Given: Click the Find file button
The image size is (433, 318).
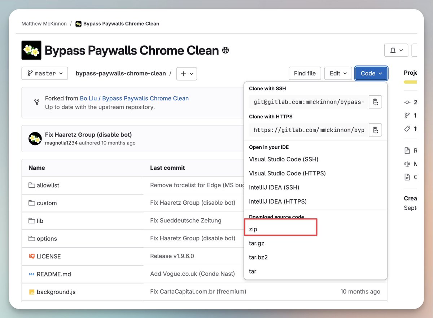Looking at the screenshot, I should tap(305, 73).
